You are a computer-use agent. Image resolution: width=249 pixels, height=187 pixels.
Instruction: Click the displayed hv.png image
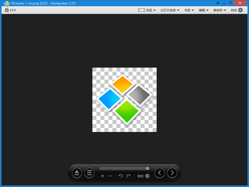pos(125,100)
